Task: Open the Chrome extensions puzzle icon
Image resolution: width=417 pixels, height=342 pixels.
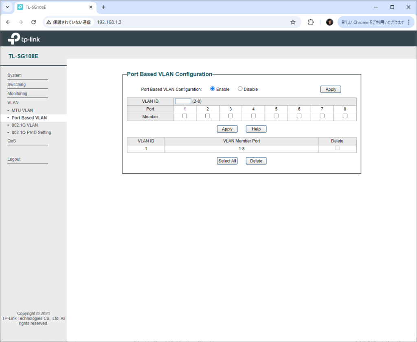Action: (311, 22)
